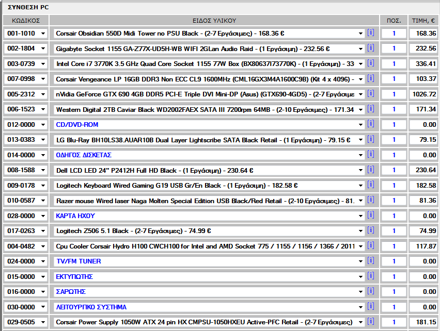440x331 pixels.
Task: Click the ΤΙΜΗ, € column header
Action: click(x=423, y=21)
